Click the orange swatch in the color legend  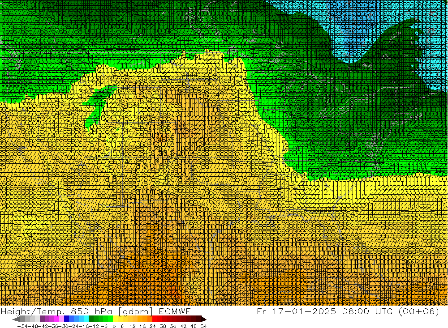click(x=145, y=319)
